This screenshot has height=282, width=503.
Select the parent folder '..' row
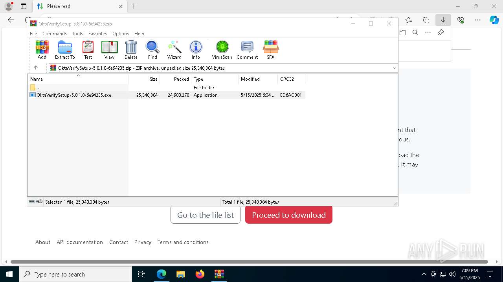coord(167,88)
